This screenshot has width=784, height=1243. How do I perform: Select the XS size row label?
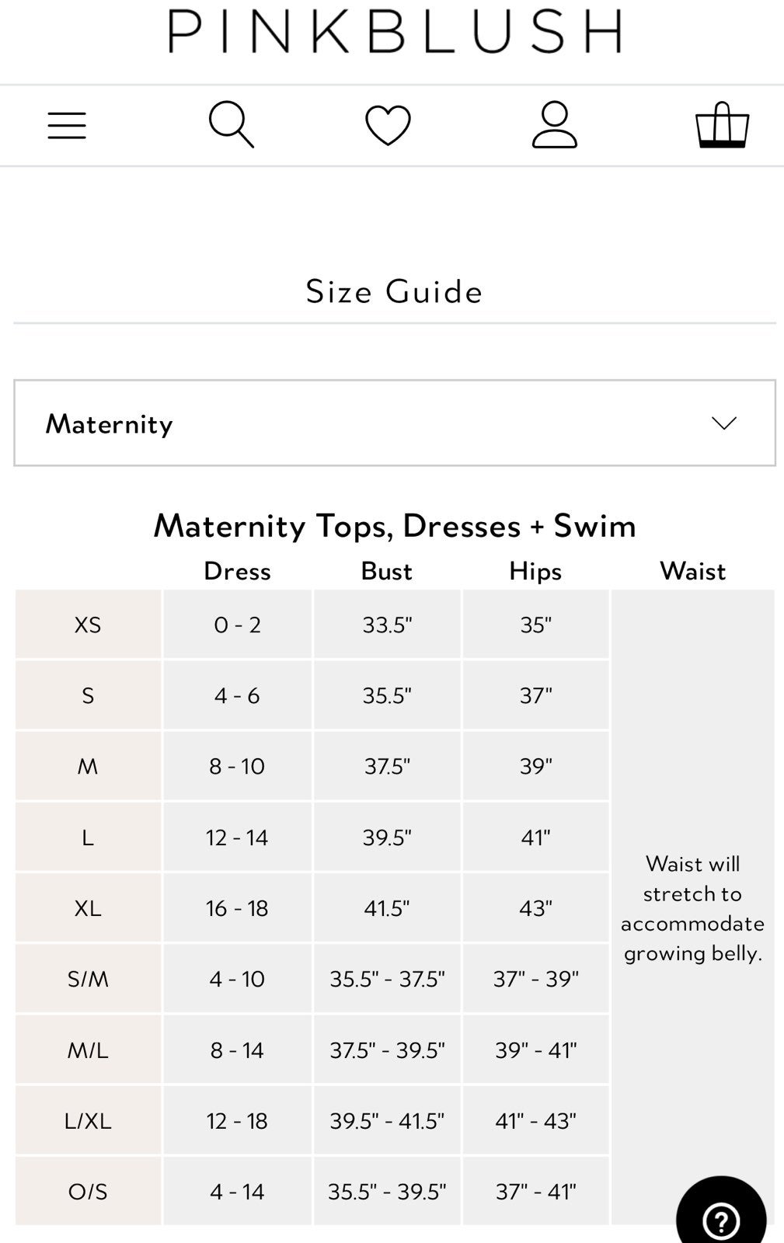(x=88, y=625)
